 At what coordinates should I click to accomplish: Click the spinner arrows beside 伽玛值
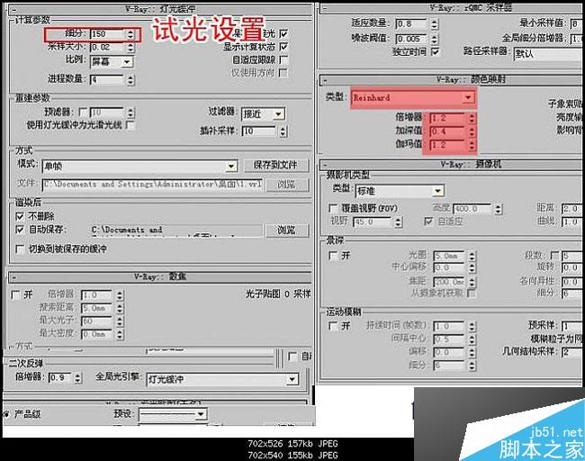472,145
